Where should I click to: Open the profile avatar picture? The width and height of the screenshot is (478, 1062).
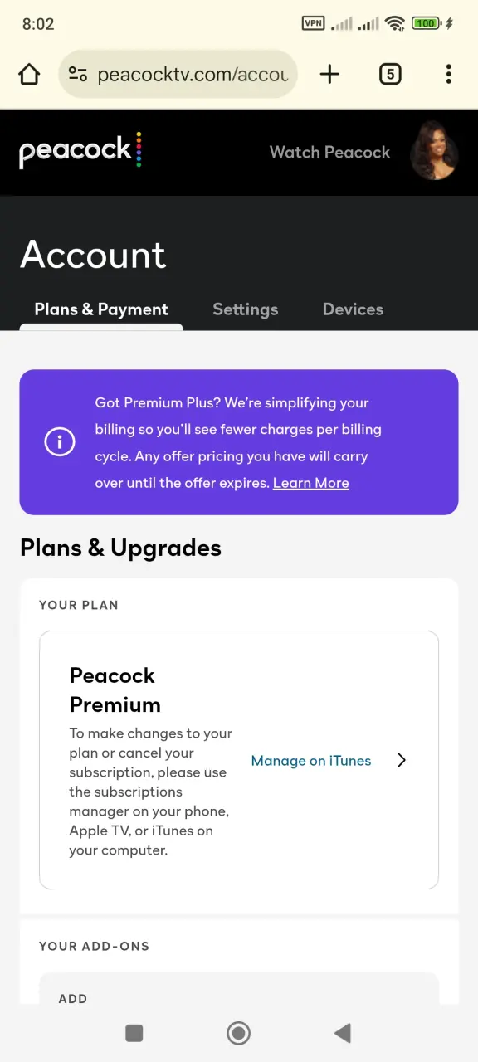[x=434, y=151]
